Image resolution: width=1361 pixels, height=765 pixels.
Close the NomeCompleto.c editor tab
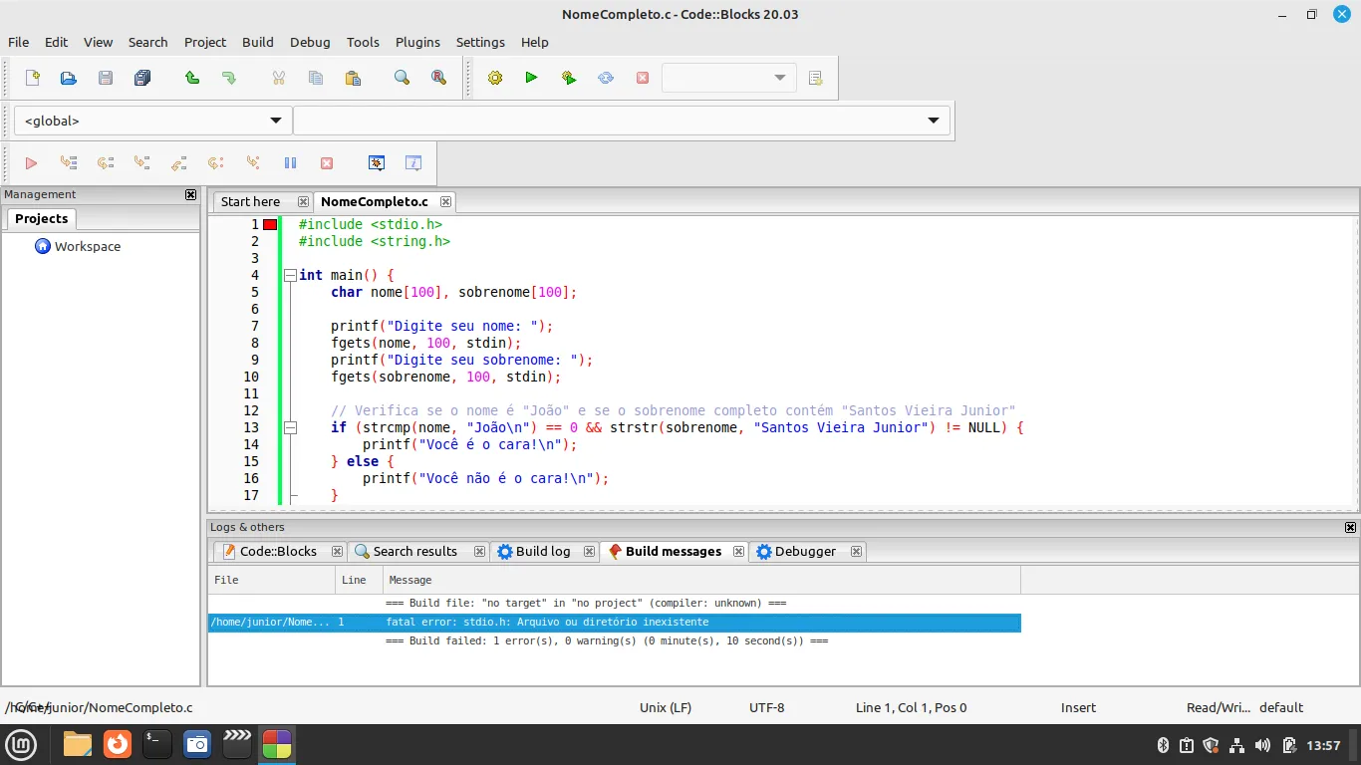(x=446, y=201)
